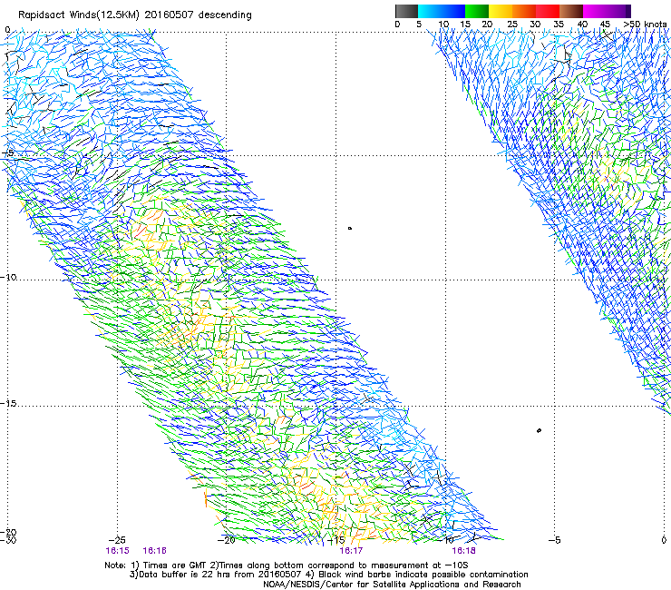Click the '16:18' purple time label
671x590 pixels.
pyautogui.click(x=463, y=551)
